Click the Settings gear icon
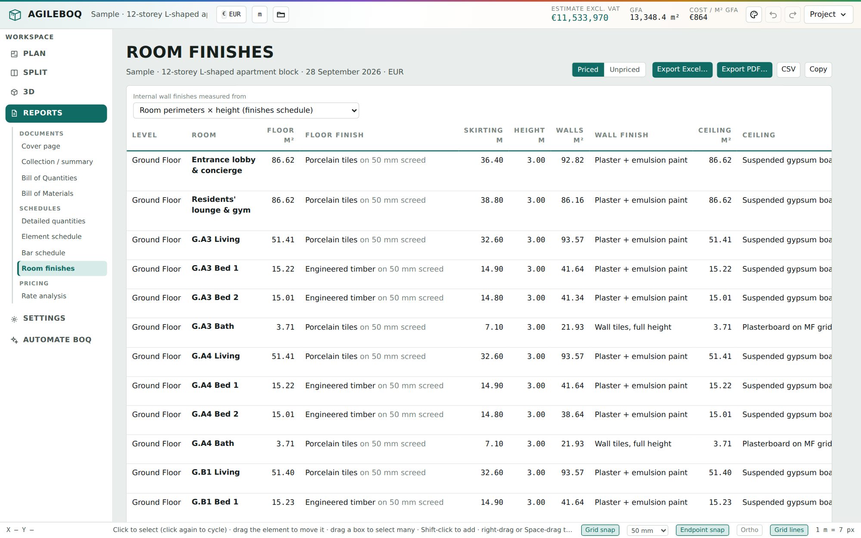This screenshot has height=538, width=861. (14, 319)
